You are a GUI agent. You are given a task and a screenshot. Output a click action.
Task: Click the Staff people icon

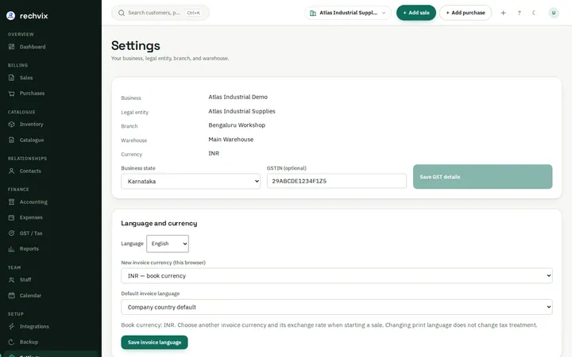tap(11, 280)
